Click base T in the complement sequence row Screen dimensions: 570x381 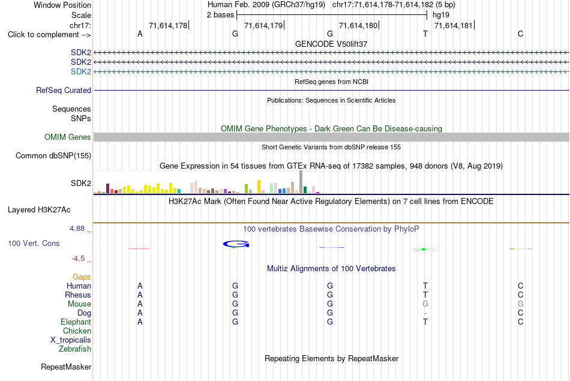425,34
